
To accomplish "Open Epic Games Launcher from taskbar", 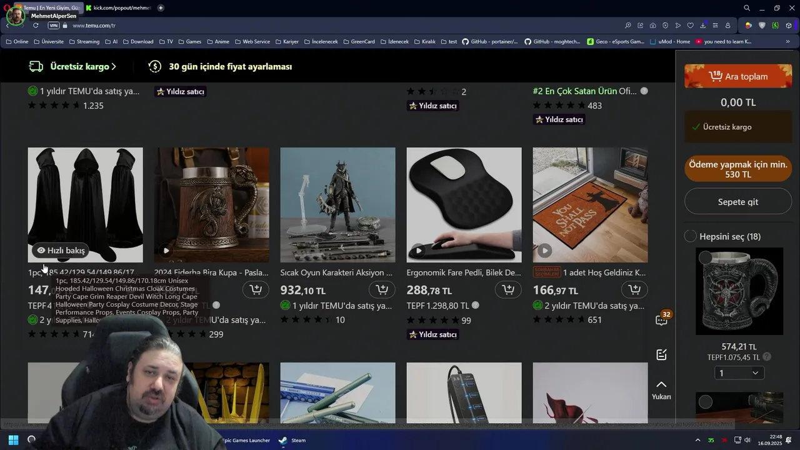I will tap(245, 440).
